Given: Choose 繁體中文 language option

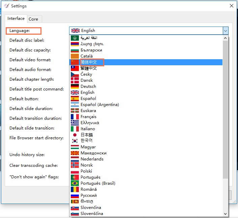Looking at the screenshot, I should click(x=146, y=68).
